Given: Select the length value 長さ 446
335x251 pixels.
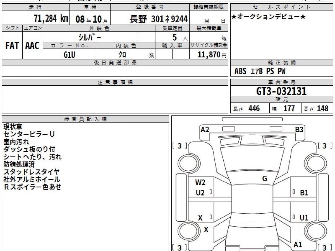Looking at the screenshot, I should point(247,108).
